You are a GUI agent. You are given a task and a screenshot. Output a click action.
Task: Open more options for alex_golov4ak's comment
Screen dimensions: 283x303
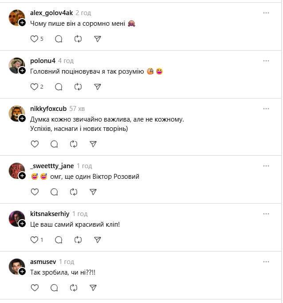[x=266, y=13]
